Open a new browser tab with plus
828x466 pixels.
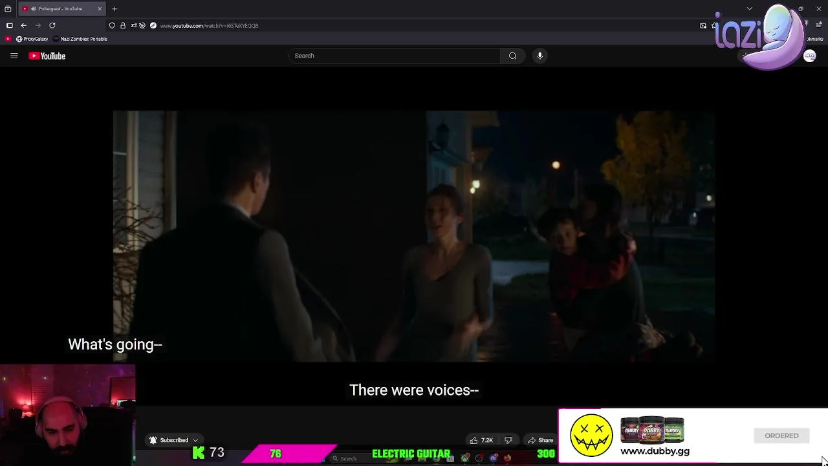point(114,8)
